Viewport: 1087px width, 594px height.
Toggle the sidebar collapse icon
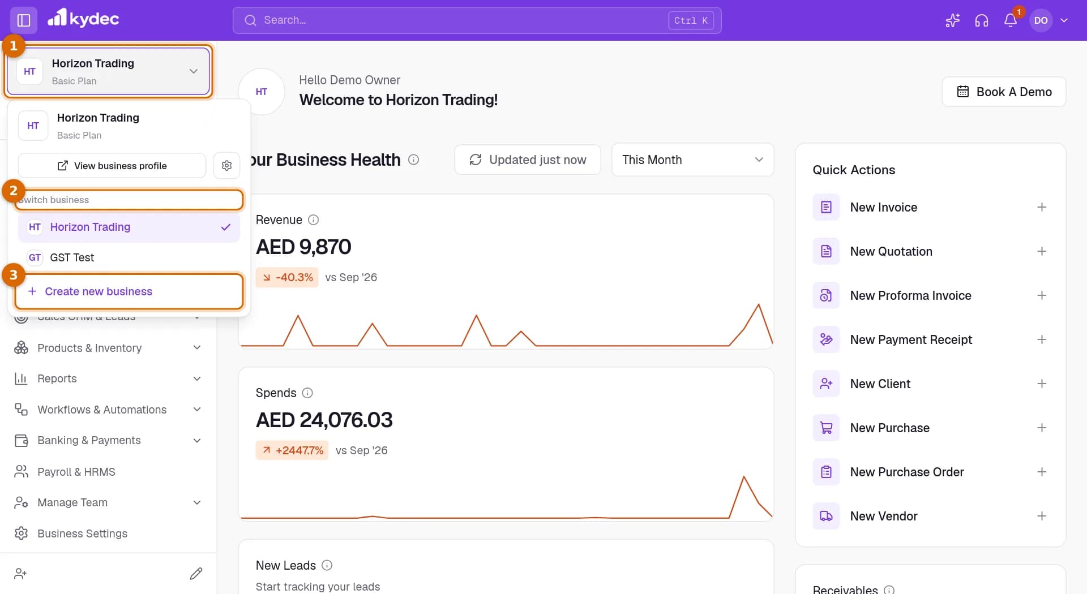click(x=24, y=20)
